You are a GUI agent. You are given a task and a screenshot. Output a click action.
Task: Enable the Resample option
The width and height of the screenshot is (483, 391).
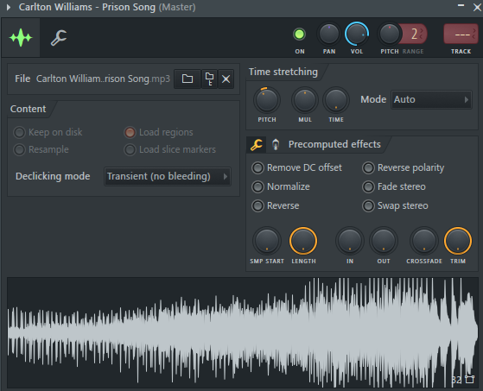pyautogui.click(x=41, y=150)
